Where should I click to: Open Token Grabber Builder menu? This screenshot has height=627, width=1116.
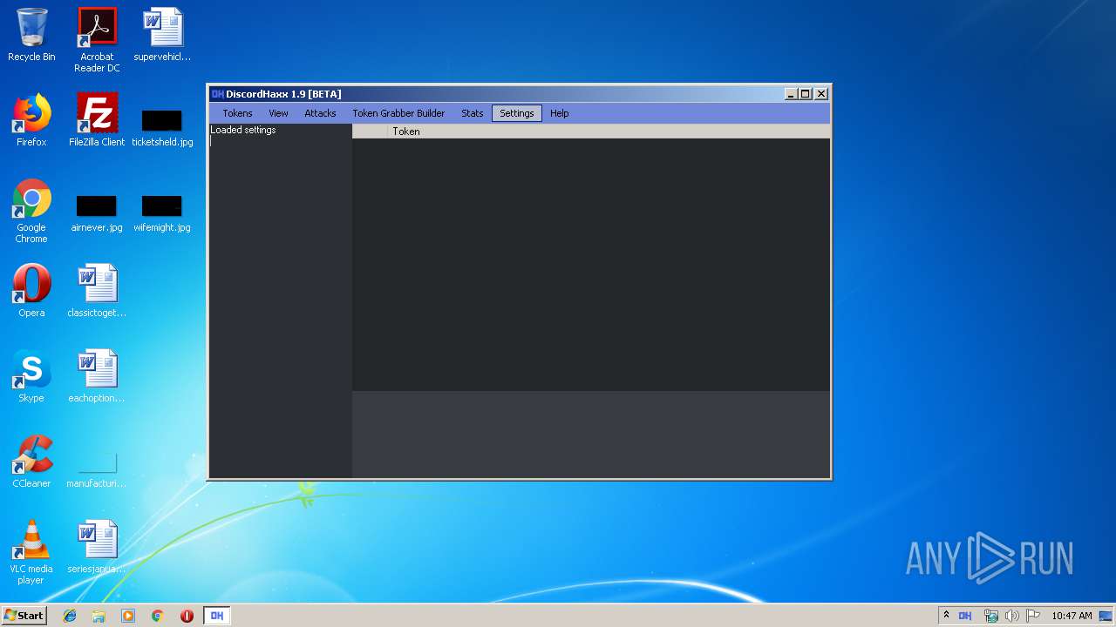click(398, 113)
